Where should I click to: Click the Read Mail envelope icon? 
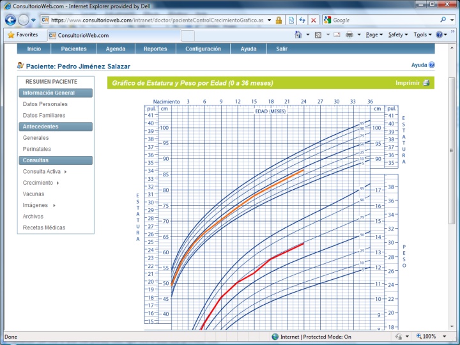point(337,35)
